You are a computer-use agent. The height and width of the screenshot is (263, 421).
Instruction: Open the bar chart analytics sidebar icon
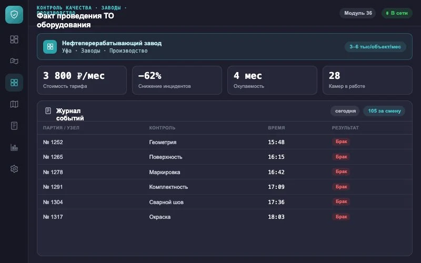(x=14, y=147)
